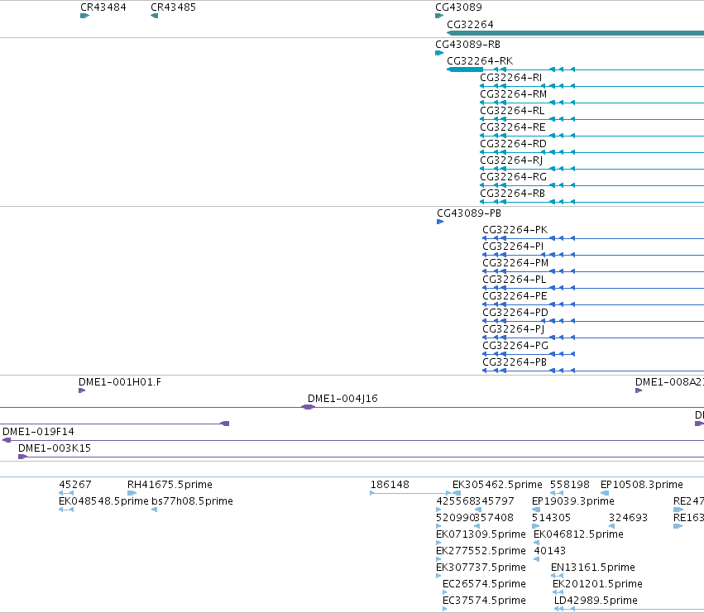Select the CG32264-PI protein label
This screenshot has width=704, height=613.
tap(513, 247)
